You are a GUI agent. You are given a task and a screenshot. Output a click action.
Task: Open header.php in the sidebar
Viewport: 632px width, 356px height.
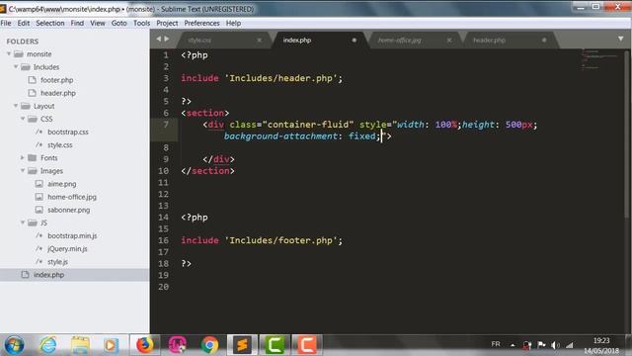[58, 93]
